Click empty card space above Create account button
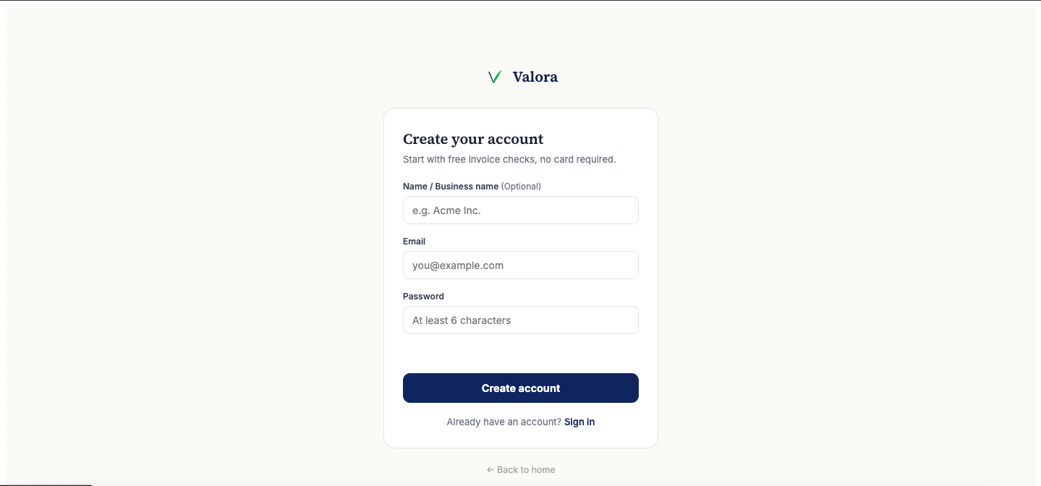The height and width of the screenshot is (486, 1041). pyautogui.click(x=521, y=354)
